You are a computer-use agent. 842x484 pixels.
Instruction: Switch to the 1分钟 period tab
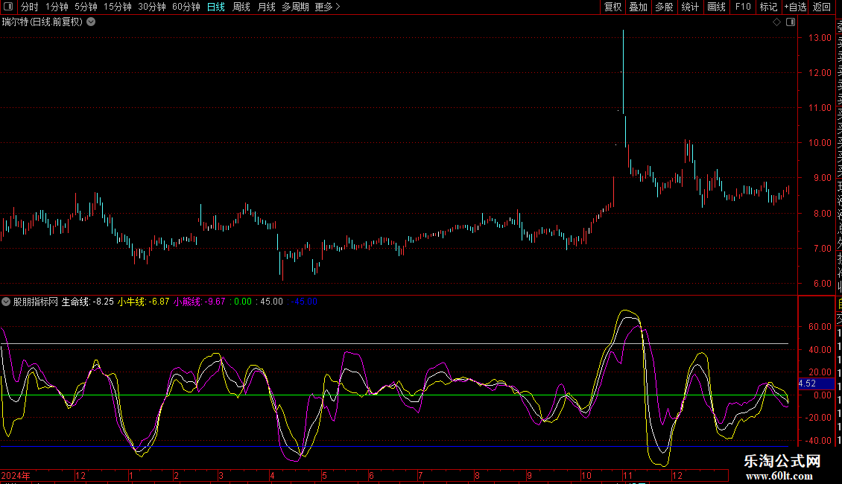57,7
